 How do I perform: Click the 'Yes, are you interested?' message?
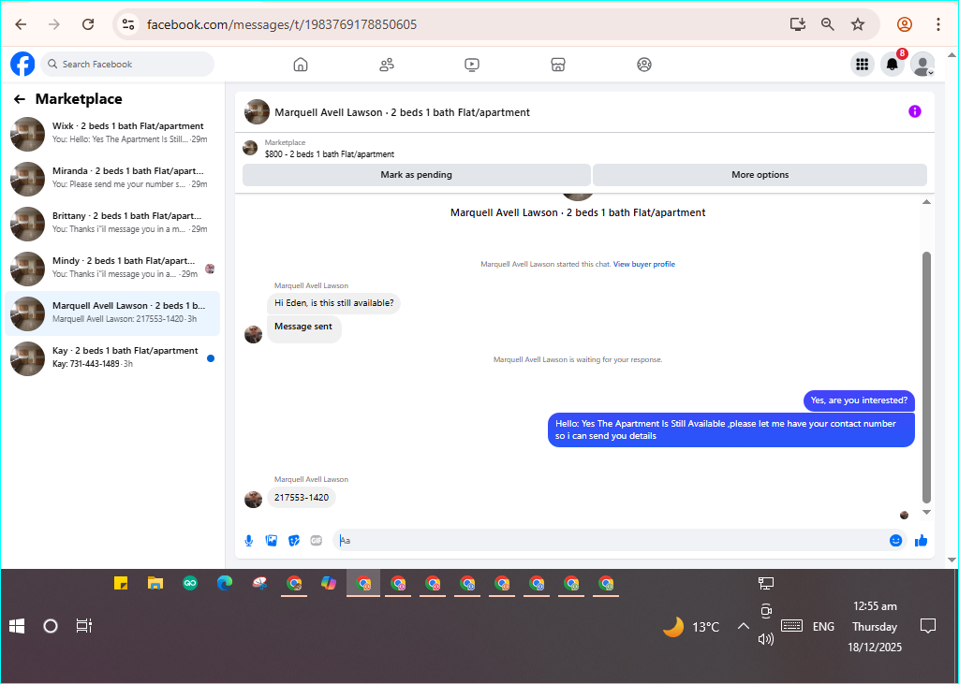coord(859,400)
